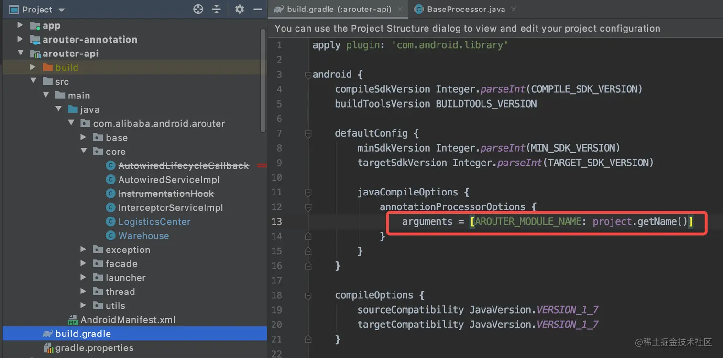Collapse com.alibaba.android.arouter package

(71, 123)
